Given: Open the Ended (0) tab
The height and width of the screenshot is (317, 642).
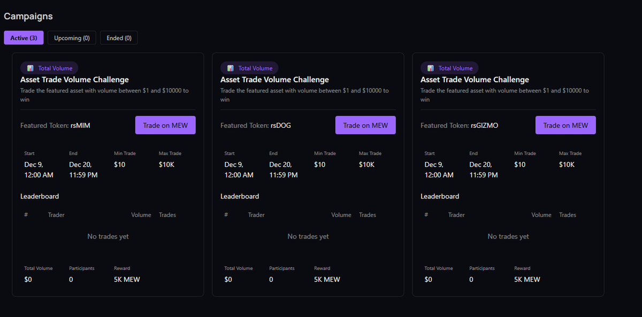Looking at the screenshot, I should [x=119, y=38].
